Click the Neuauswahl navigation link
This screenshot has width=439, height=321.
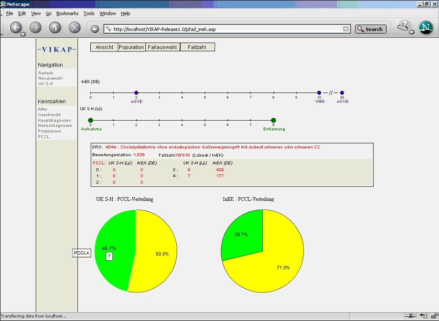50,78
